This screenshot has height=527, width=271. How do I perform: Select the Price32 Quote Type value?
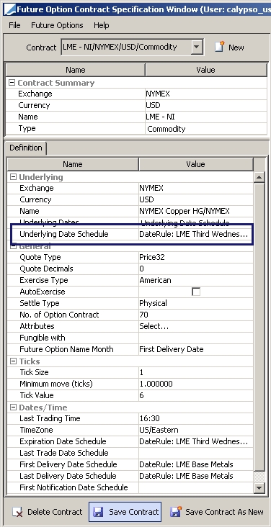195,257
